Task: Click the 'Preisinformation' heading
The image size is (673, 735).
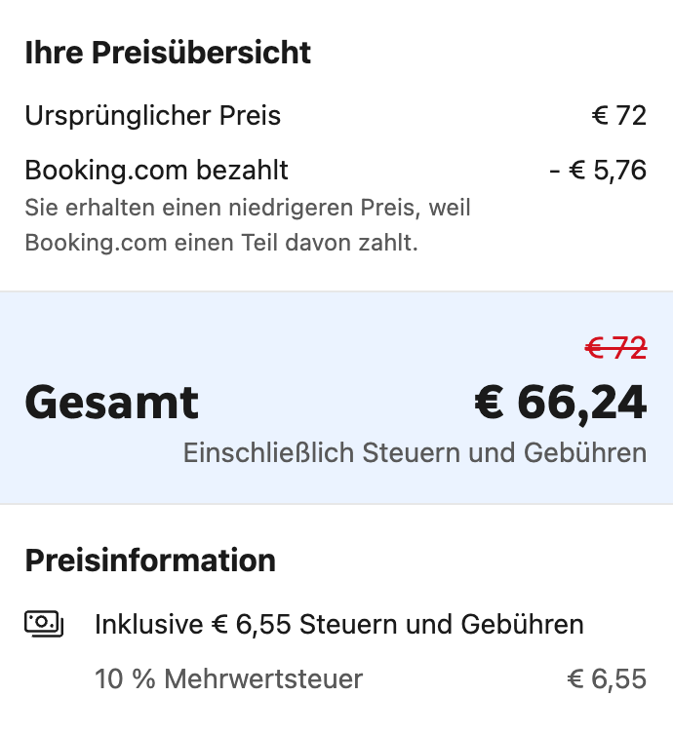Action: [150, 561]
